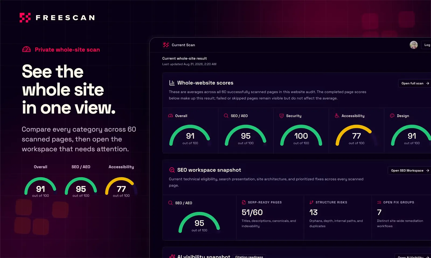
Task: Click the description starting "These are averages across all 60"
Action: click(267, 95)
